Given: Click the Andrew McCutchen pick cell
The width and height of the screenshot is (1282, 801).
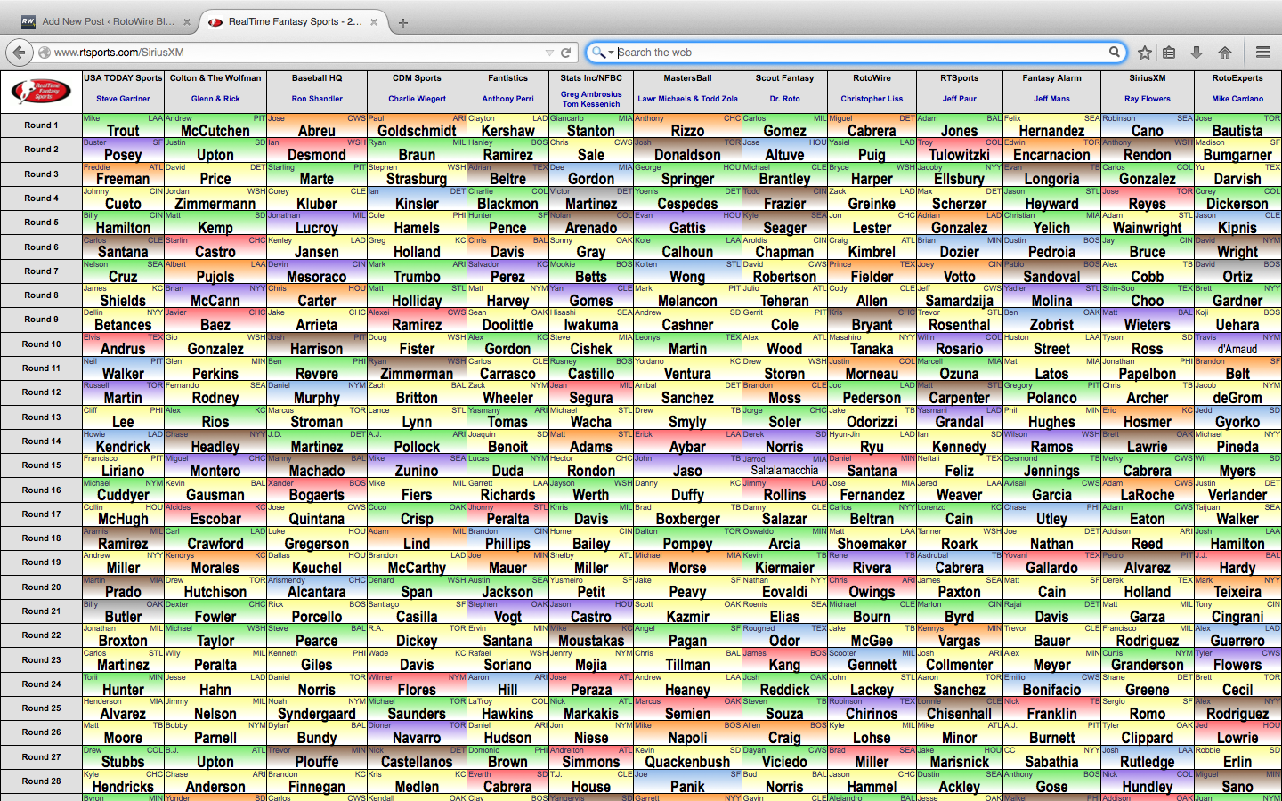Looking at the screenshot, I should click(x=215, y=125).
